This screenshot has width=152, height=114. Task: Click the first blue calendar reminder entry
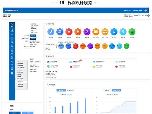click(52, 62)
